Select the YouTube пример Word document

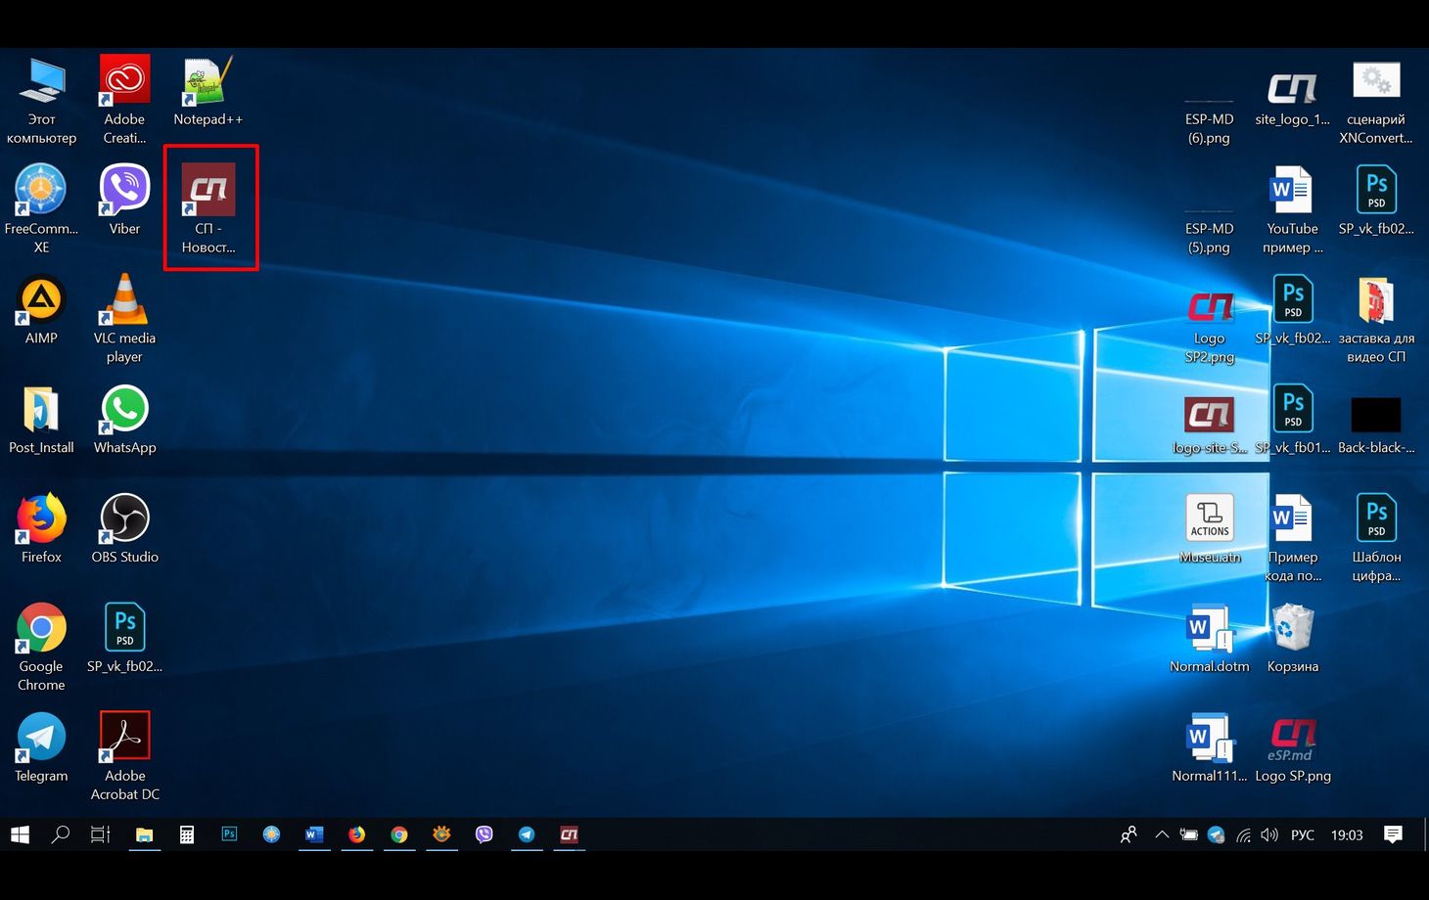[1292, 210]
